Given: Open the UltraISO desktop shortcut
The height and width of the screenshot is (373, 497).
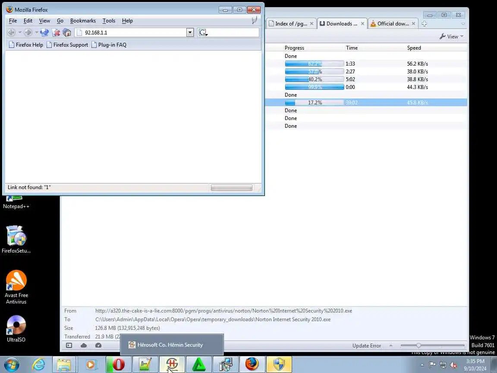Looking at the screenshot, I should tap(16, 329).
